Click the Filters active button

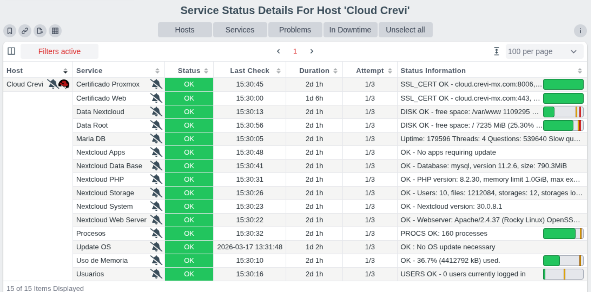coord(59,51)
